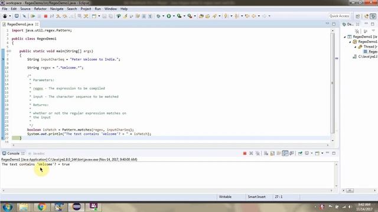Open the File menu

coord(5,9)
